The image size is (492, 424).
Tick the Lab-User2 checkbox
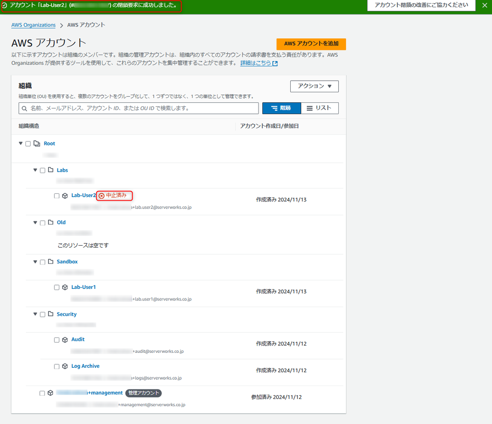(x=57, y=196)
